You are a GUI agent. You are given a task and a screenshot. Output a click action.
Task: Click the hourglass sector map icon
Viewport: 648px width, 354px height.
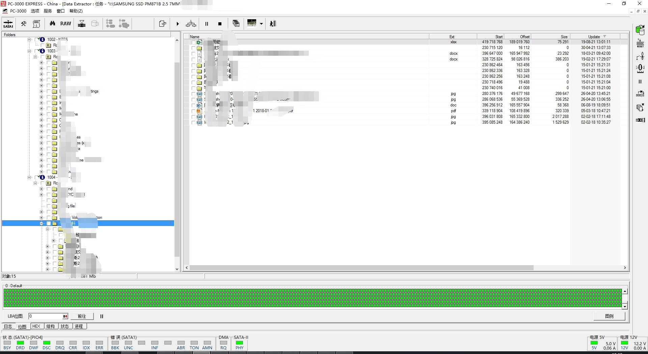pos(82,24)
